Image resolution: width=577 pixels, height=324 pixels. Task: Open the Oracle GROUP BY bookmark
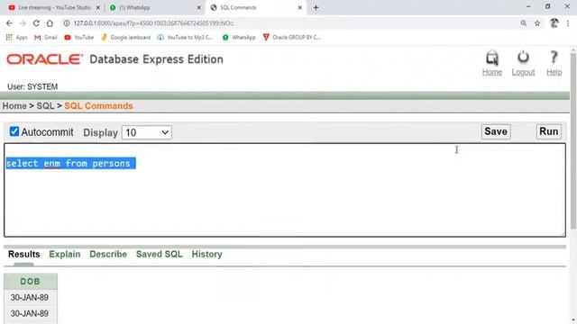(291, 37)
